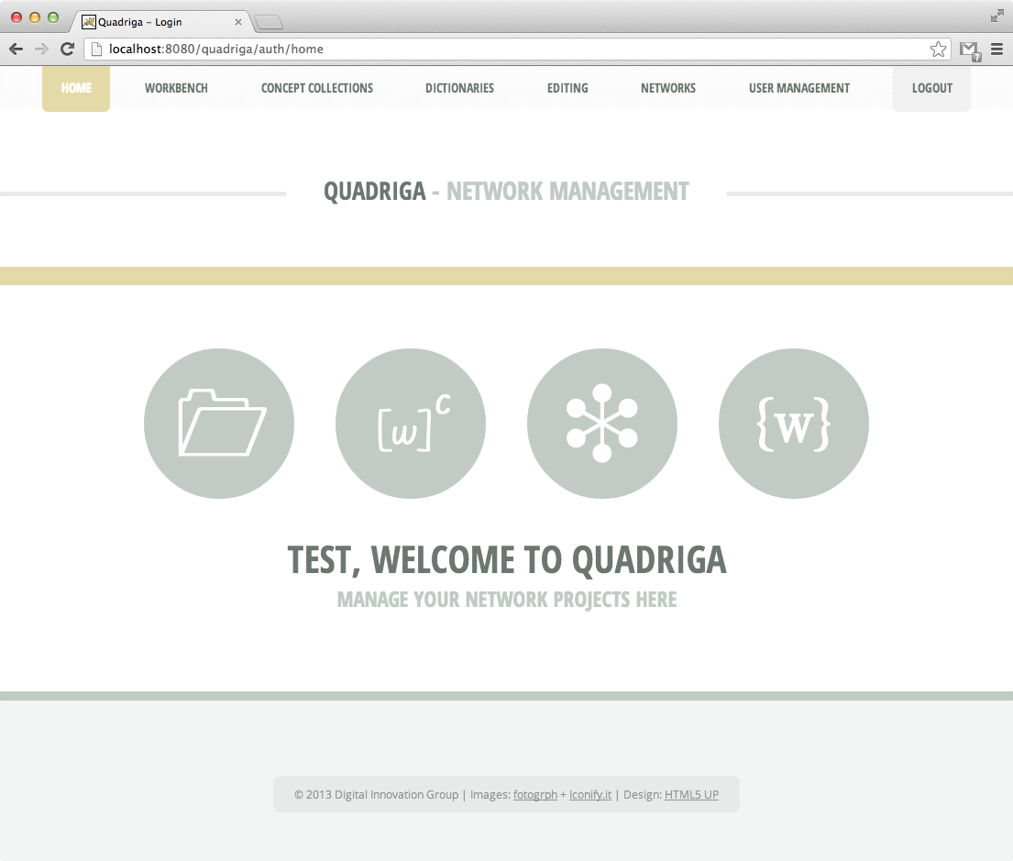
Task: Reload the current page
Action: point(66,50)
